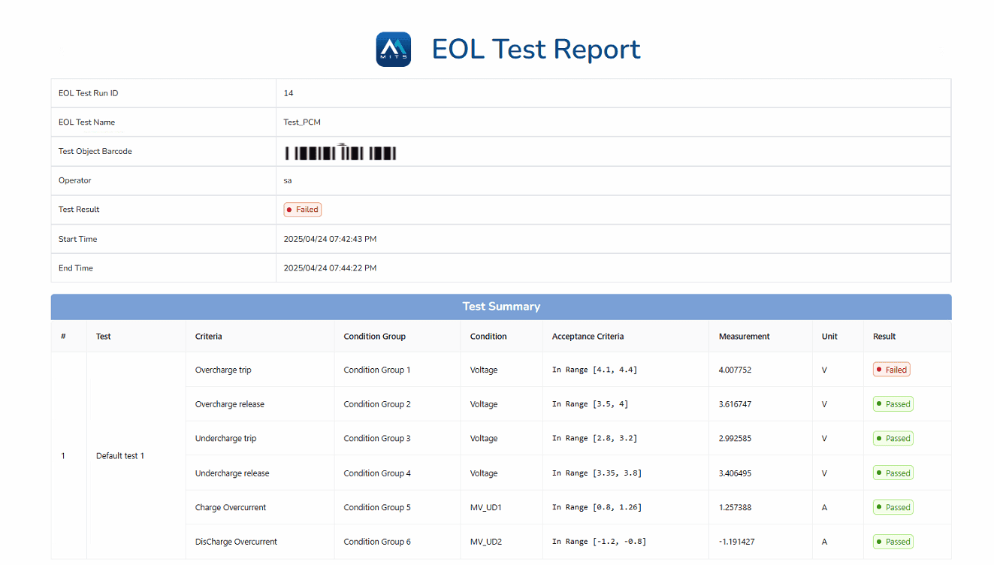The image size is (994, 565).
Task: Click the Test Summary header bar
Action: tap(501, 307)
